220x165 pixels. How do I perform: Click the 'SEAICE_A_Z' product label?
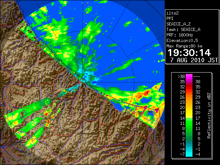(178, 24)
